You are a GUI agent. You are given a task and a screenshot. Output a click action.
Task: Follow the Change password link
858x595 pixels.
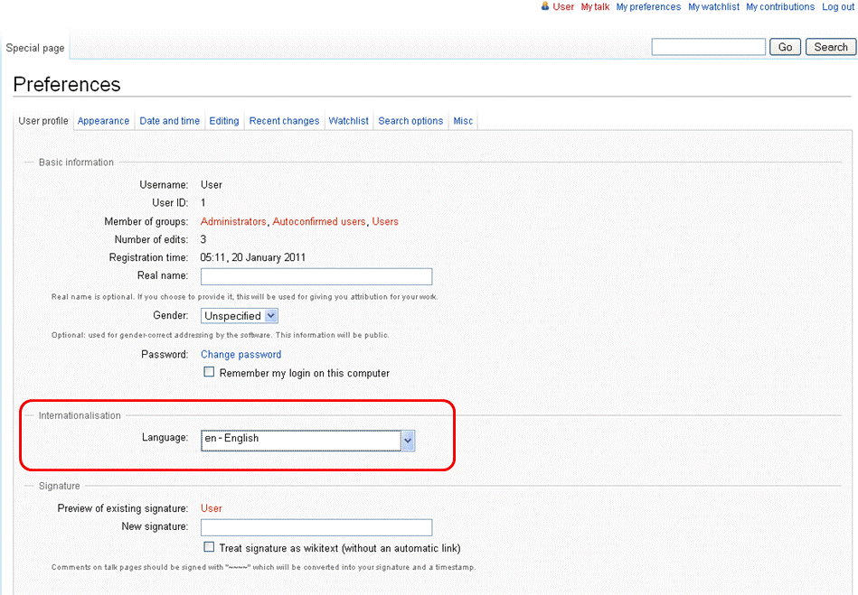(240, 355)
